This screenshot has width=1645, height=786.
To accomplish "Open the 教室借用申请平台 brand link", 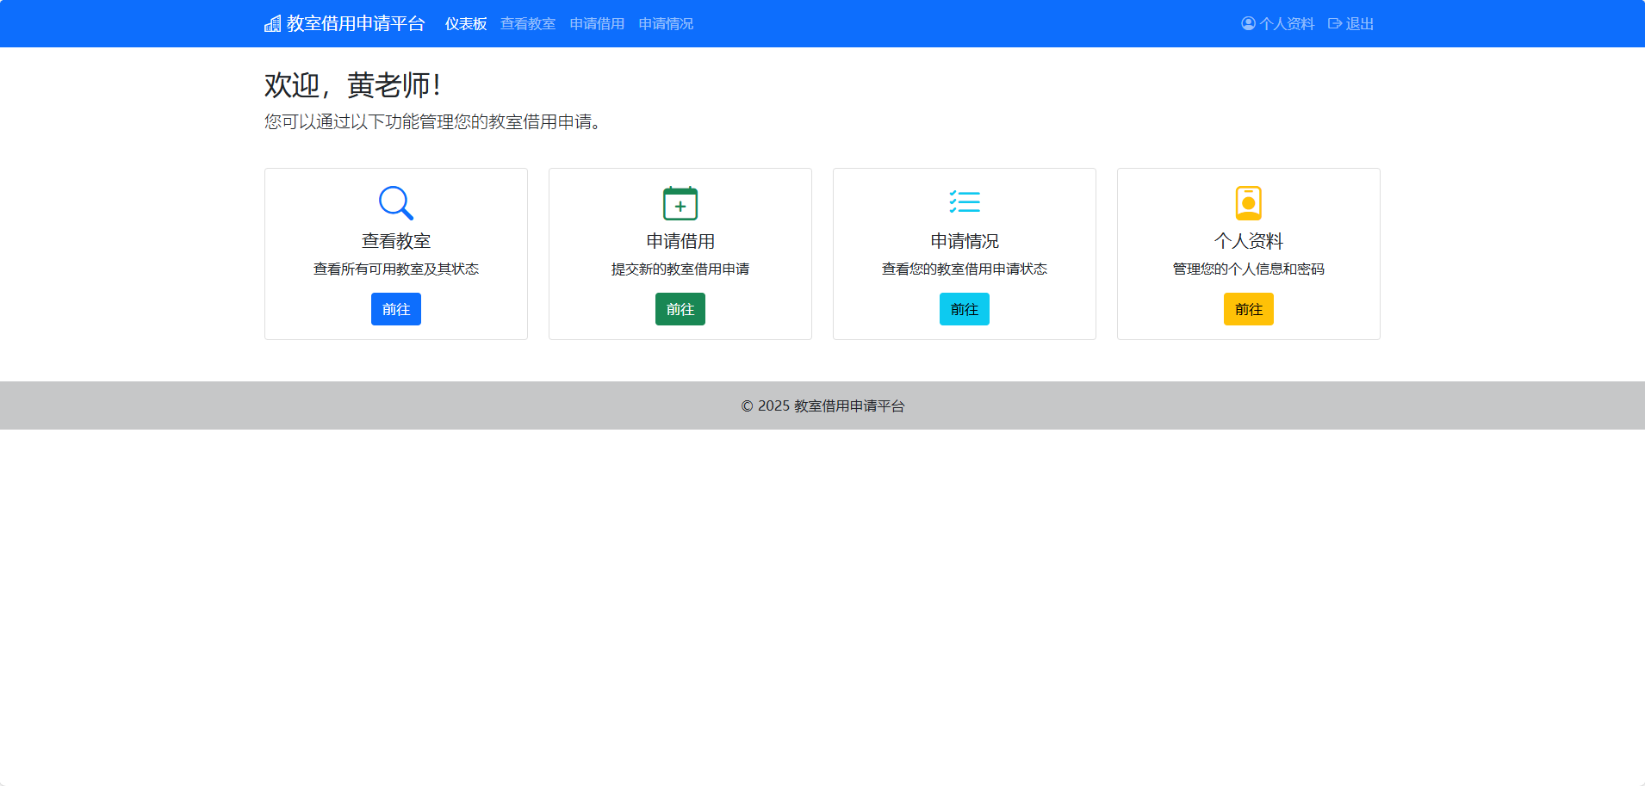I will (345, 23).
